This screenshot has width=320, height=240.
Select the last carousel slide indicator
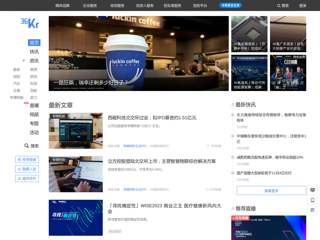coord(100,88)
